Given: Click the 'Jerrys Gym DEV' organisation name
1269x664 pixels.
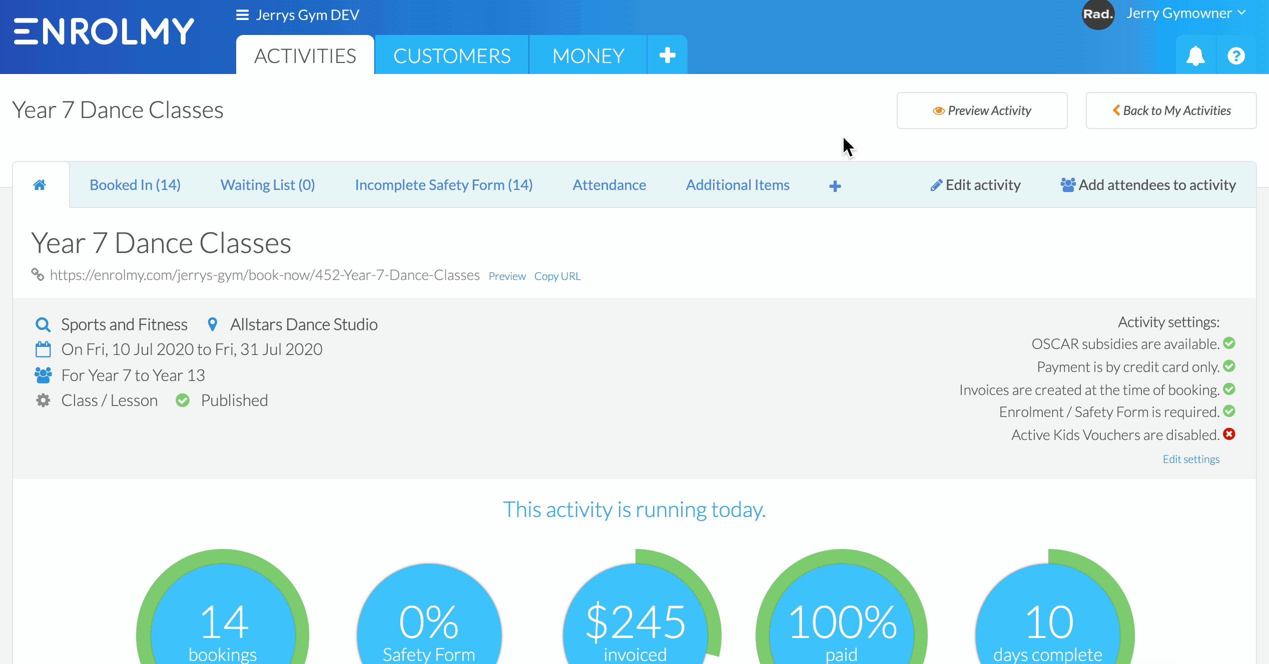Looking at the screenshot, I should (307, 15).
